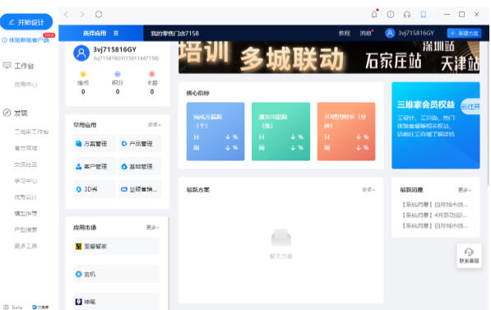Screen dimensions: 491x310
Task: Click the large profile avatar in user card
Action: 81,53
